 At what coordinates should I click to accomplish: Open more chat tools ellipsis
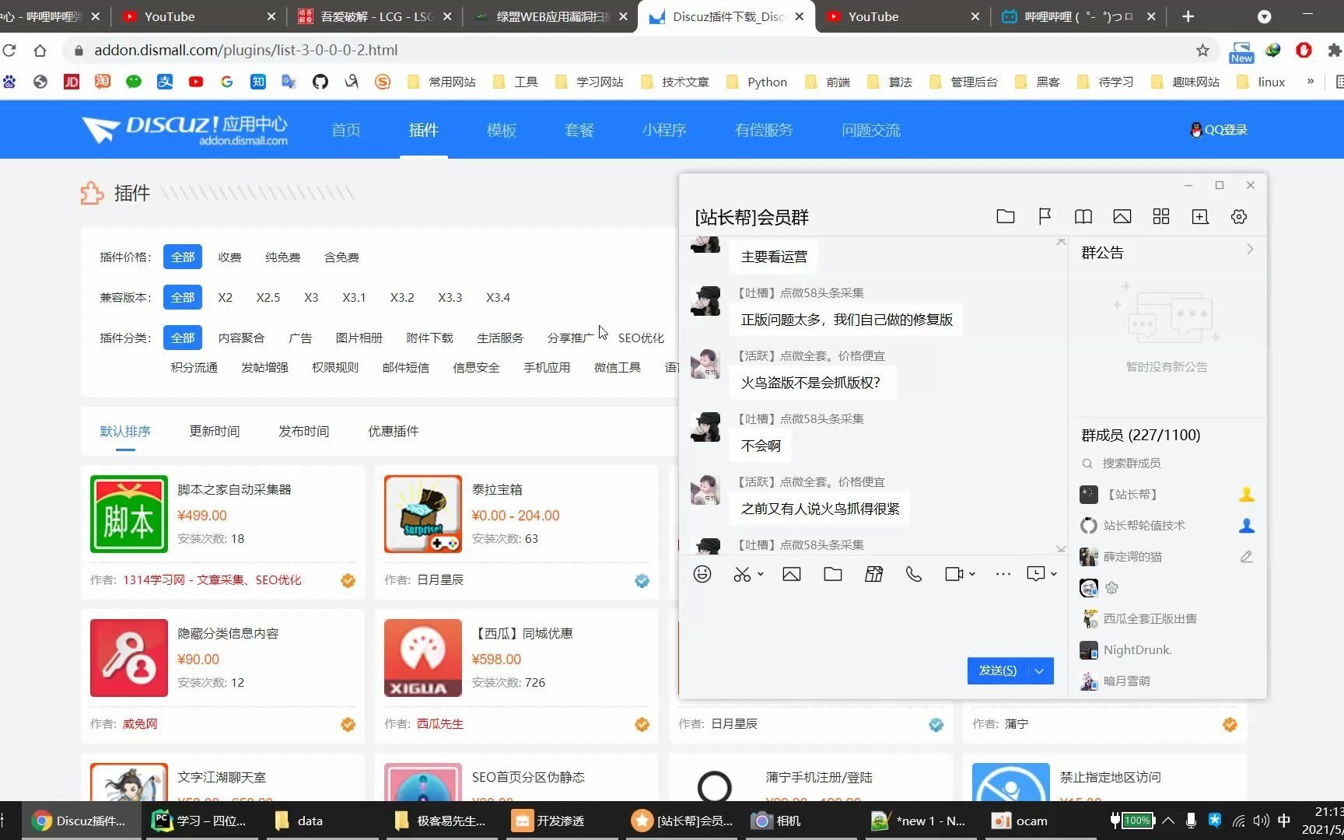[1003, 574]
